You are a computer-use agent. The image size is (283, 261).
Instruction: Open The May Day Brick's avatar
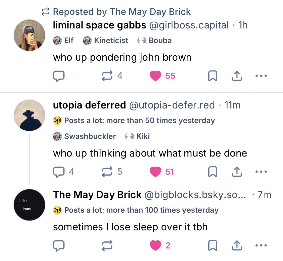29,205
